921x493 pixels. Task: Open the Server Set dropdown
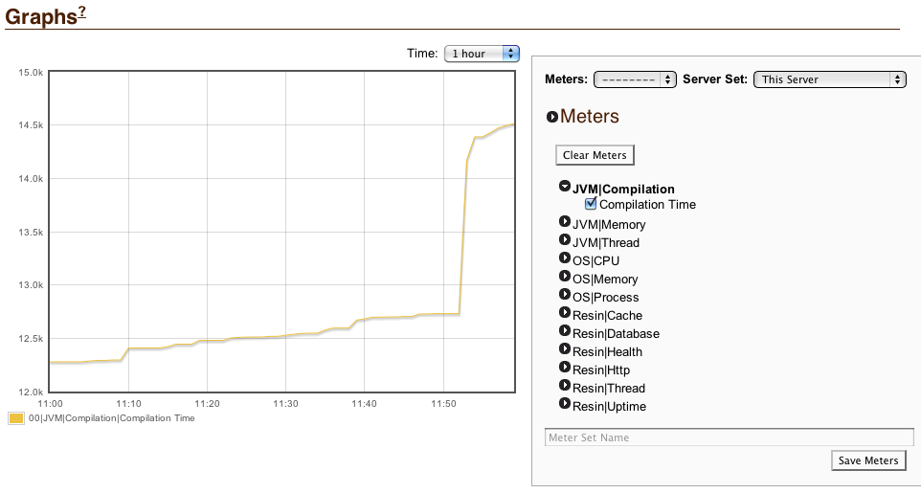(x=829, y=79)
